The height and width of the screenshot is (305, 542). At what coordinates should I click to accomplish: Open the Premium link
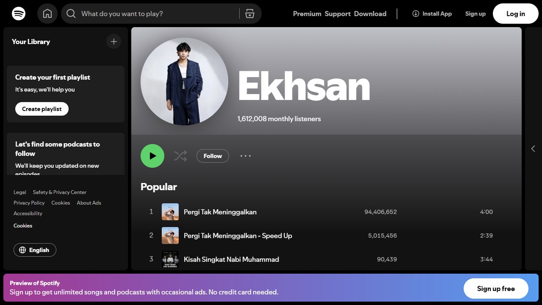(307, 14)
